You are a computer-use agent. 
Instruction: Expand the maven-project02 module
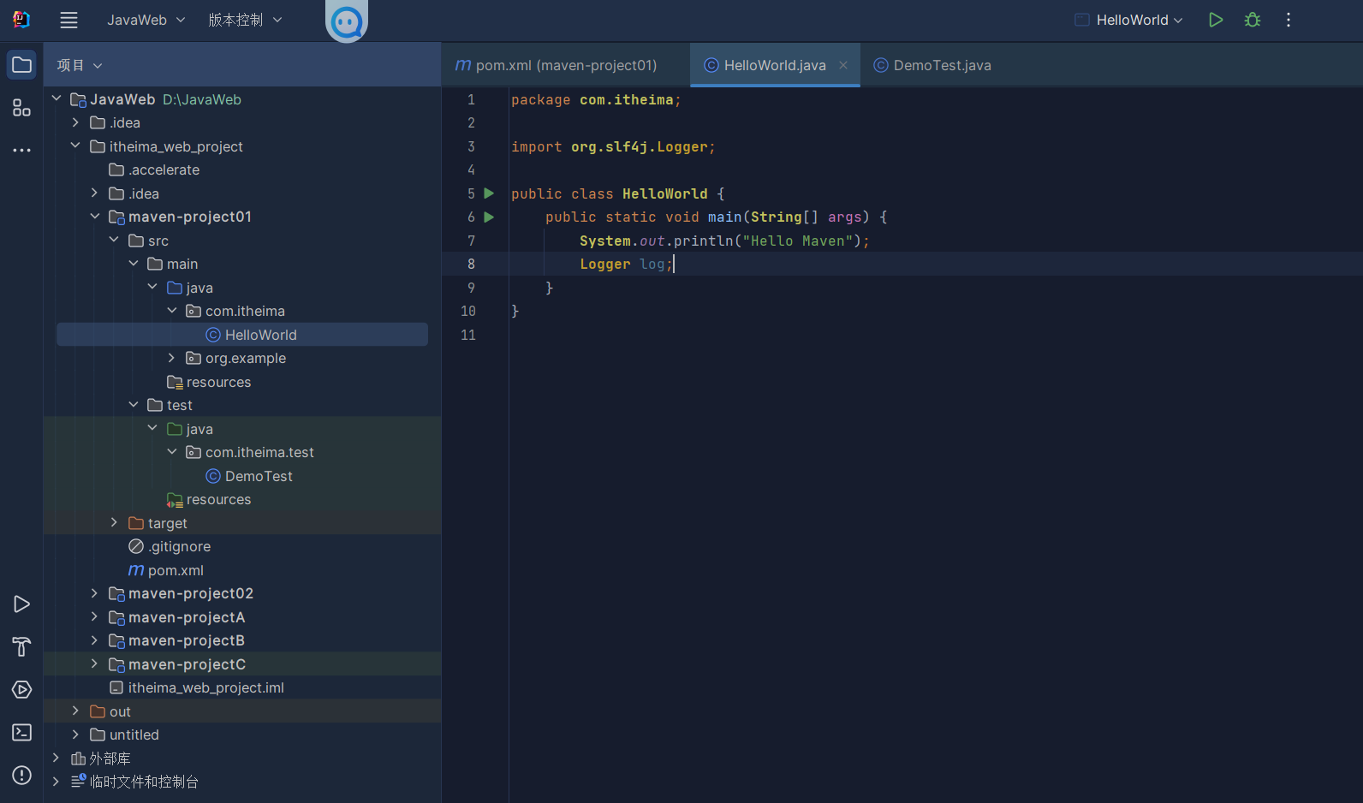(x=94, y=593)
